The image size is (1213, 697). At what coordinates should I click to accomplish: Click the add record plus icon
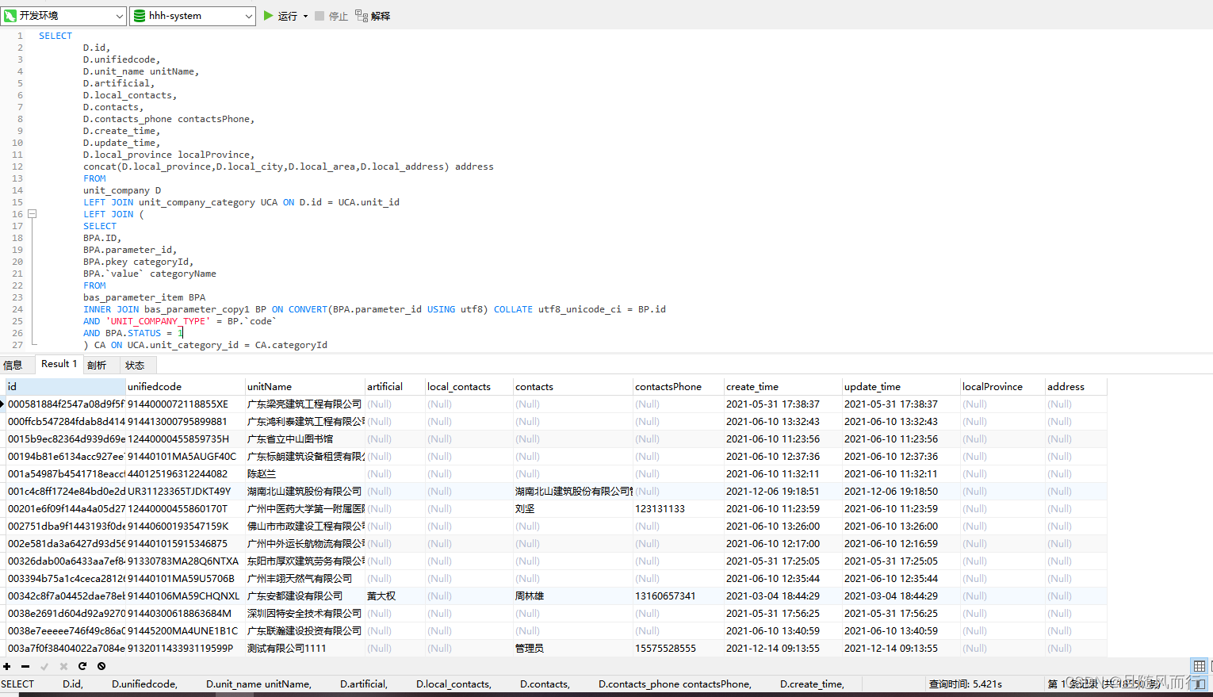[x=7, y=666]
